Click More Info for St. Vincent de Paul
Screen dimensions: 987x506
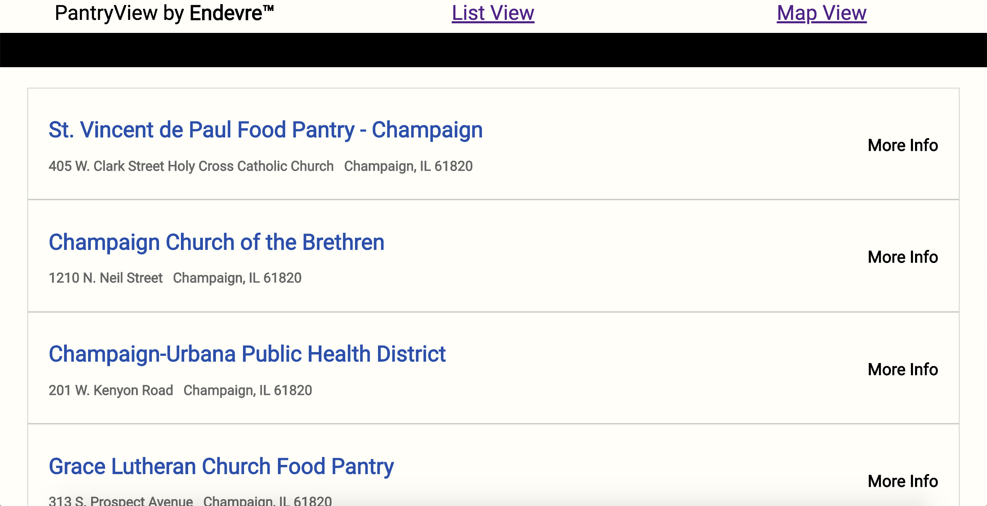(903, 145)
